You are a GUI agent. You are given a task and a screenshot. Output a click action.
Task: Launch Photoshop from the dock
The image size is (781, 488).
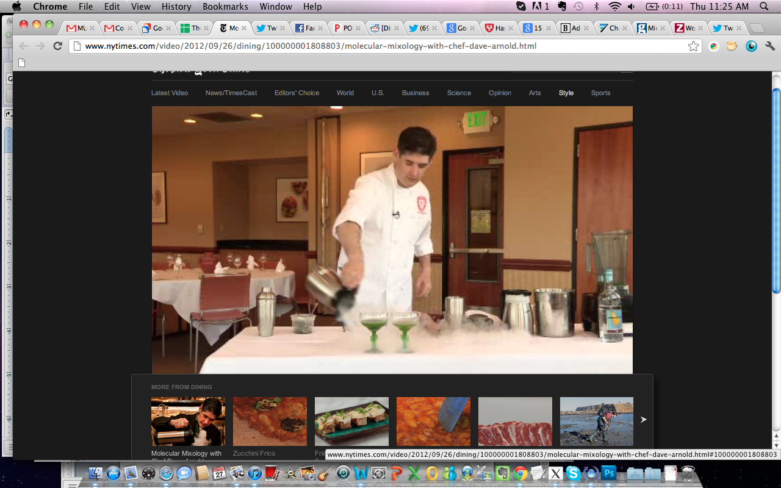(x=608, y=473)
